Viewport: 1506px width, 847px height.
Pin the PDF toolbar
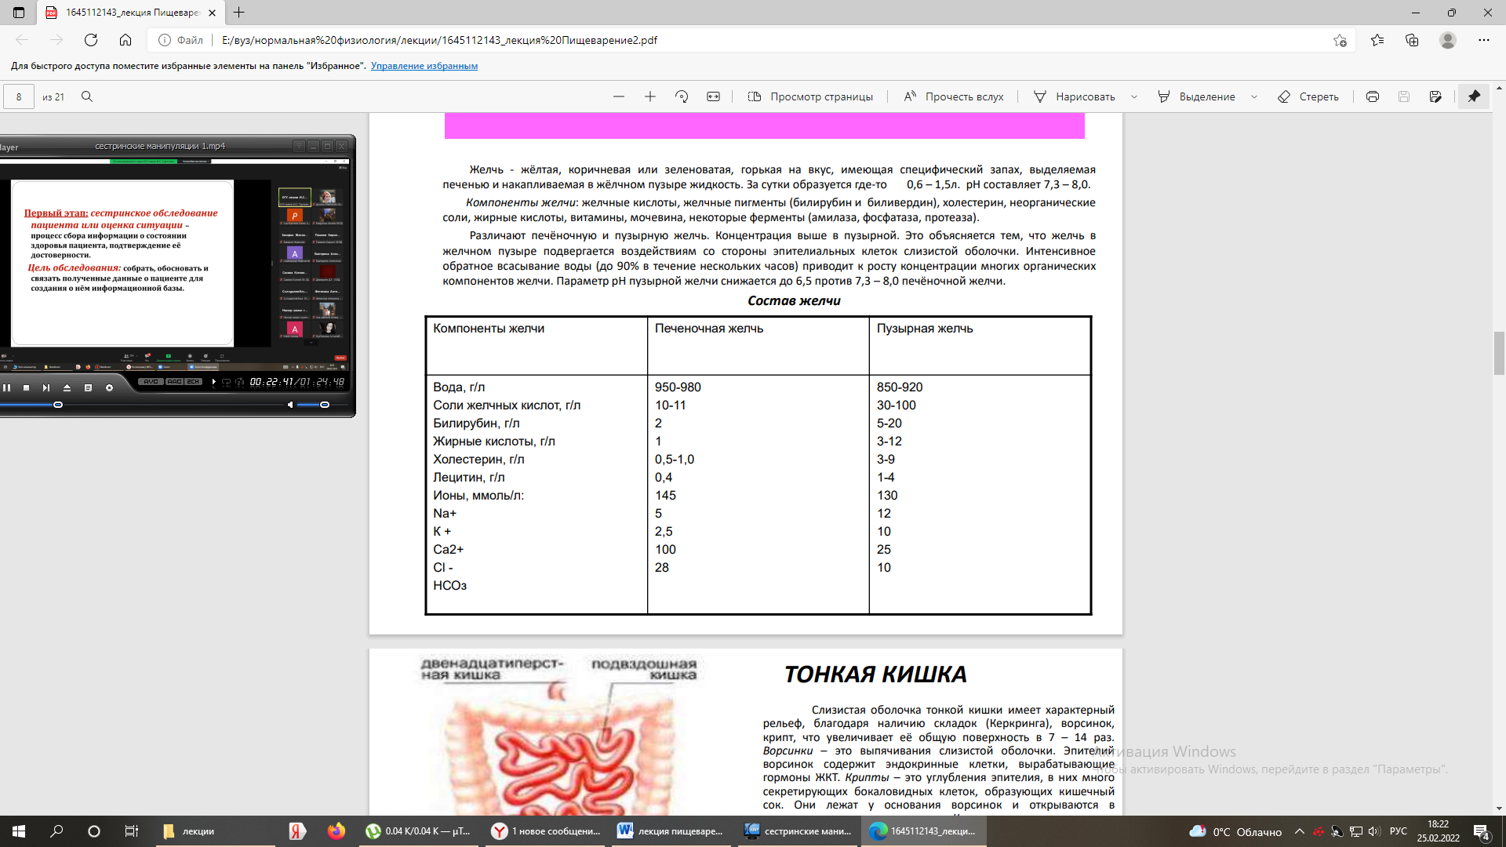tap(1475, 96)
